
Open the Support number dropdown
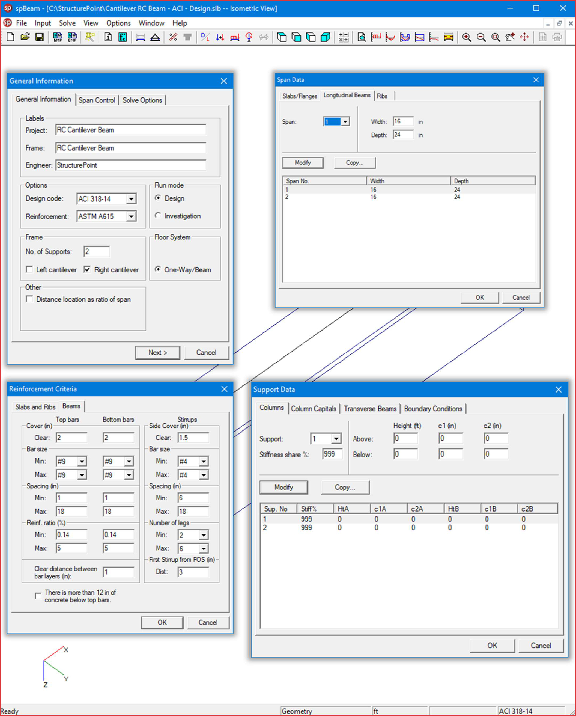(336, 439)
